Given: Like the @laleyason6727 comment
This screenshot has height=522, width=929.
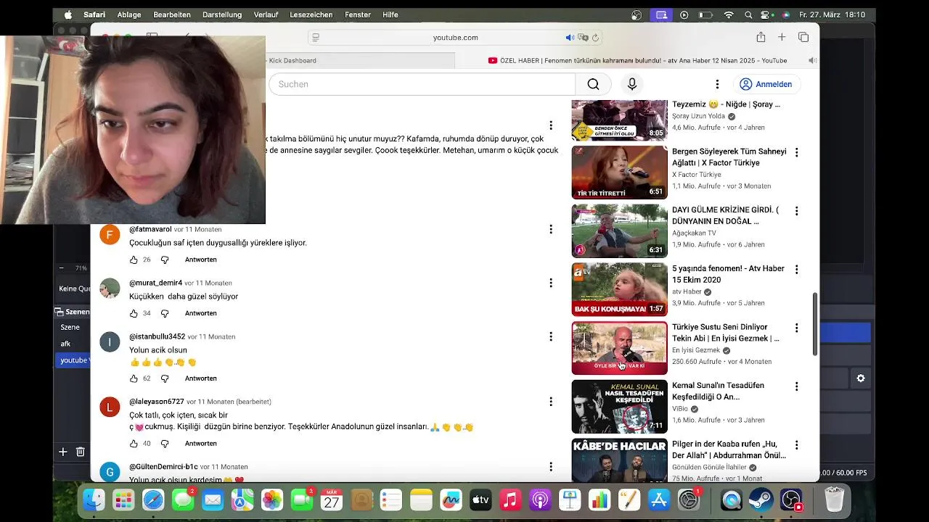Looking at the screenshot, I should point(134,444).
